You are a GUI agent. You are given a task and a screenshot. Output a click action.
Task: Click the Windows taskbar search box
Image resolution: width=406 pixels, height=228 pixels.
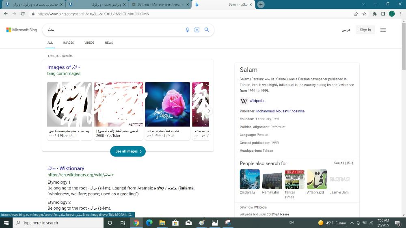tap(58, 223)
